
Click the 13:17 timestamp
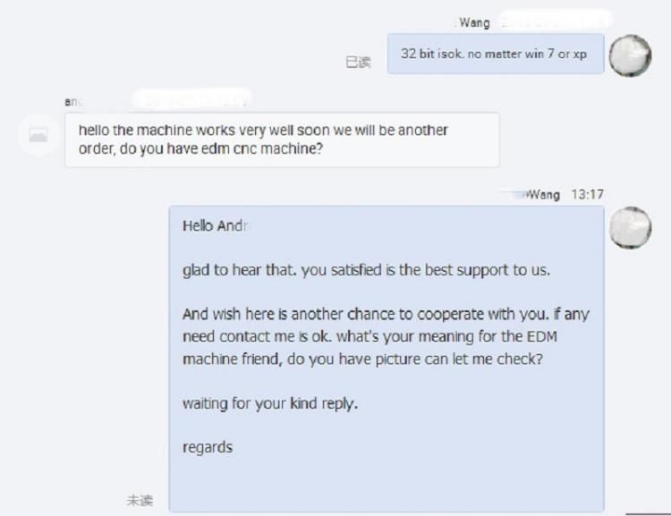pyautogui.click(x=587, y=194)
